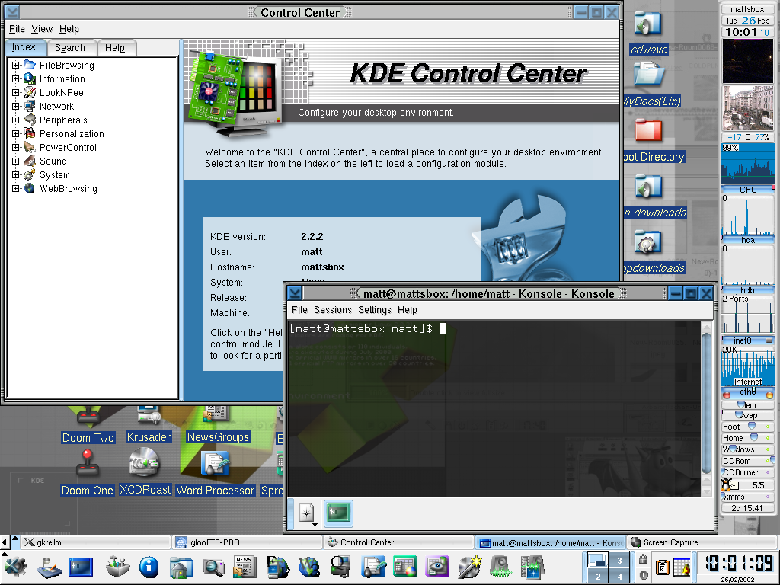Expand the Personalization tree node
The height and width of the screenshot is (585, 780).
point(15,133)
